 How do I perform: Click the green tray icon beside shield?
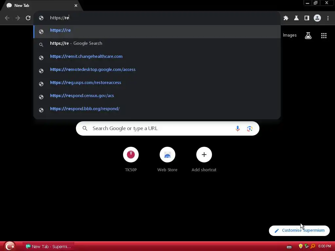click(307, 246)
